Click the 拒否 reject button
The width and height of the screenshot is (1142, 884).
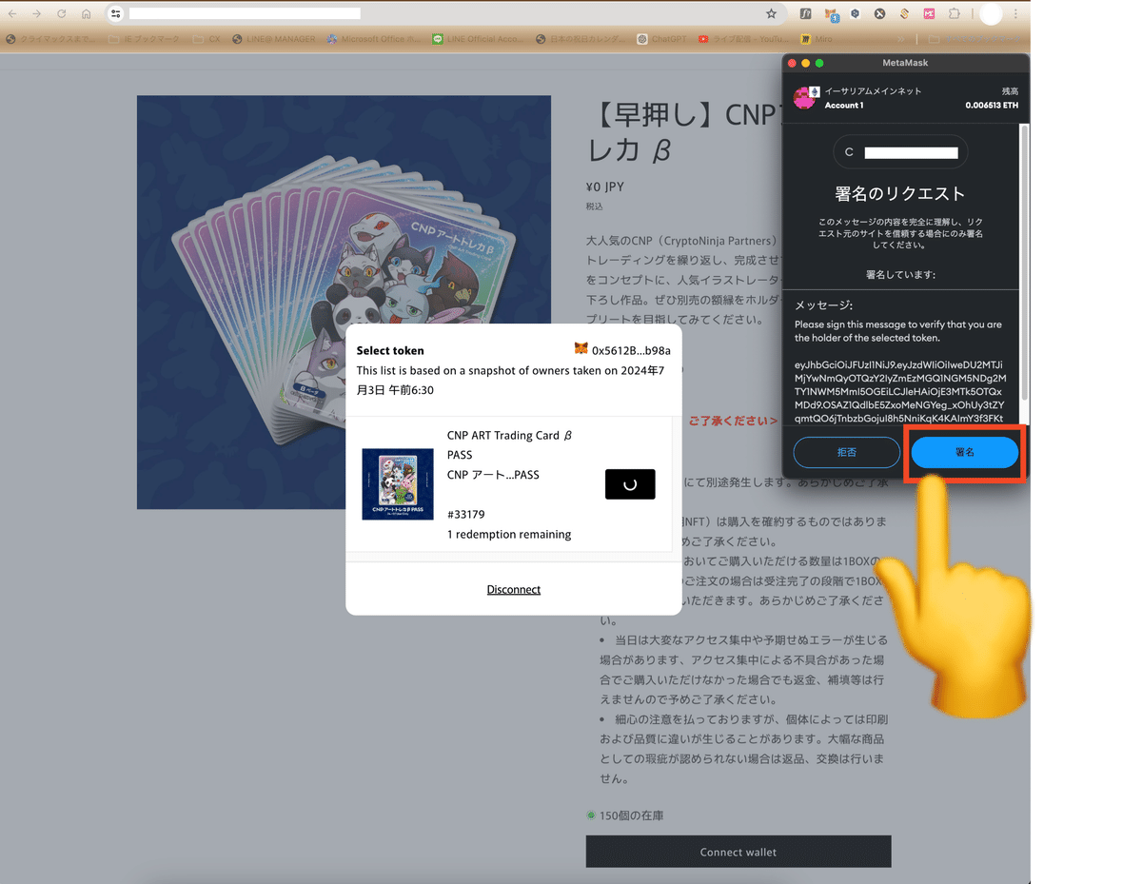pos(846,452)
